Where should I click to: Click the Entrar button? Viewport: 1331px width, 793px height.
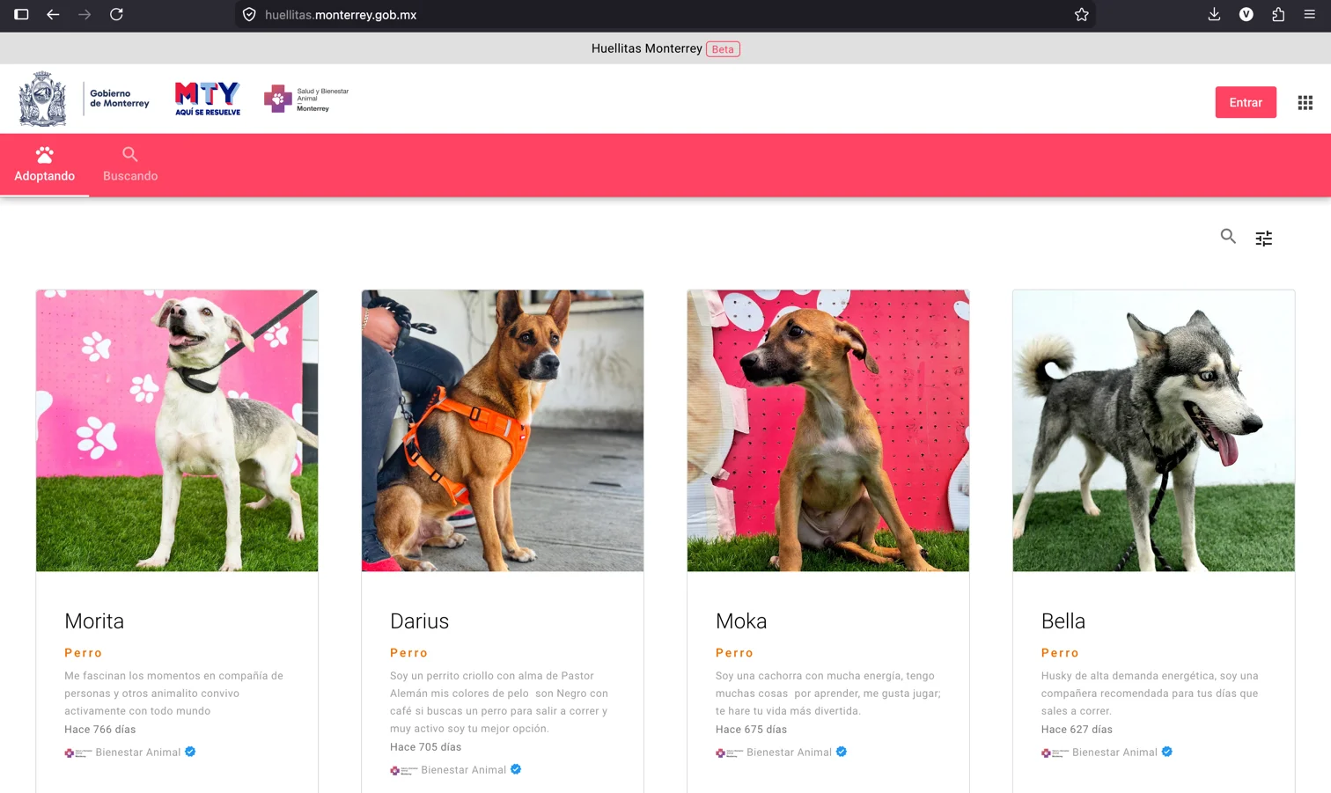1246,102
